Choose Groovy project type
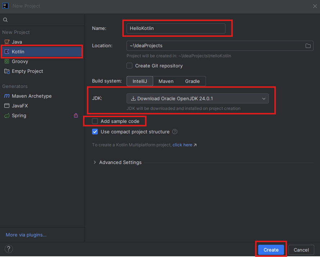 click(x=42, y=61)
